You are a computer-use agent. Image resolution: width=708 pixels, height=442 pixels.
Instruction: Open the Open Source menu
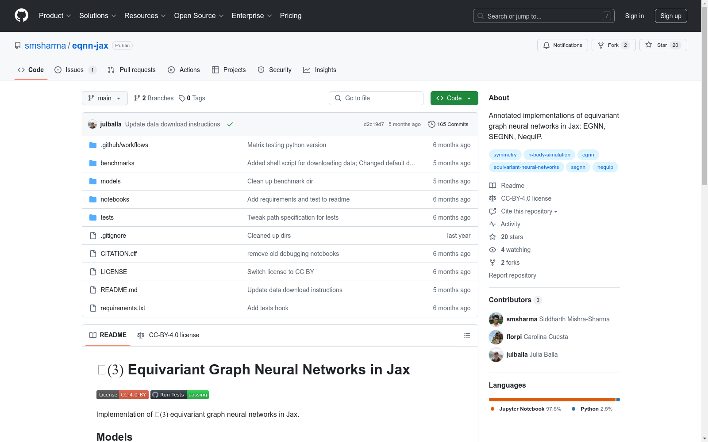pyautogui.click(x=199, y=16)
